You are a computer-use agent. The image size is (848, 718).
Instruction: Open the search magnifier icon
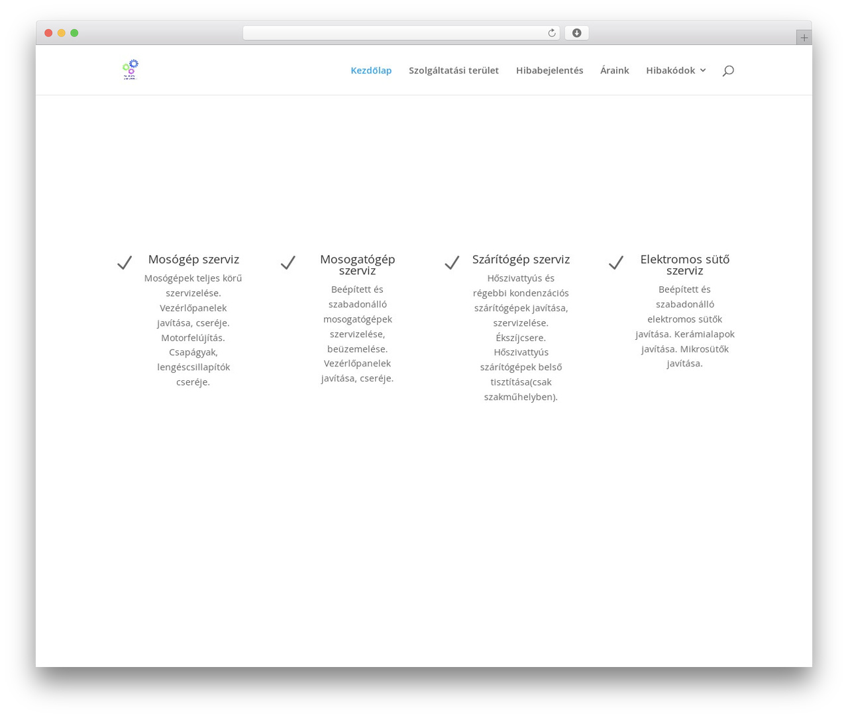(x=728, y=71)
